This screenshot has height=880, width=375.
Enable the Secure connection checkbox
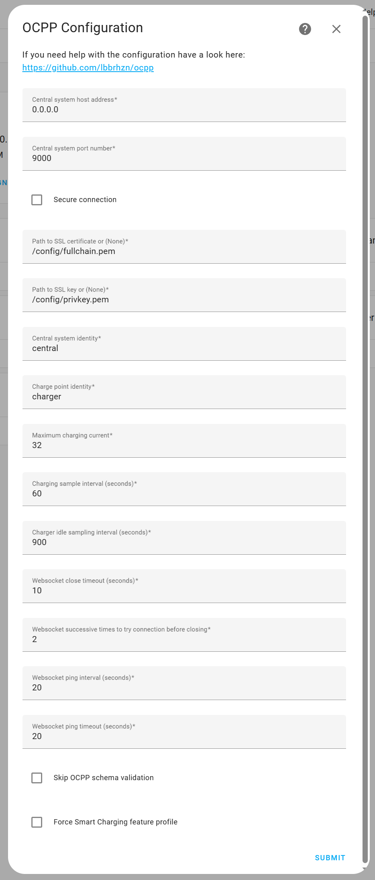pyautogui.click(x=37, y=200)
